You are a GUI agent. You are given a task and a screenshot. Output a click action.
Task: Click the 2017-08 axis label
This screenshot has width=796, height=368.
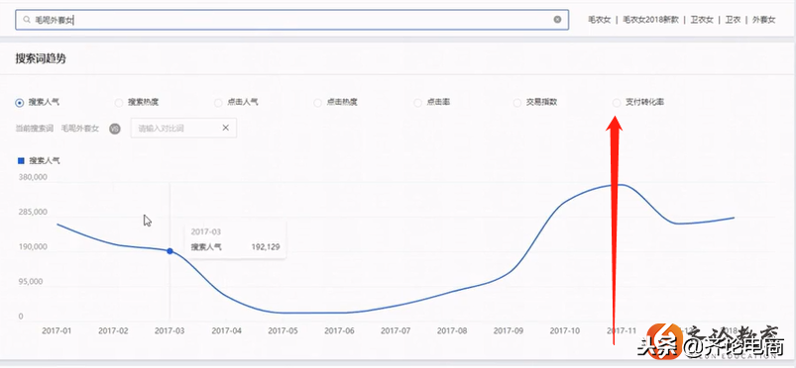[x=452, y=330]
